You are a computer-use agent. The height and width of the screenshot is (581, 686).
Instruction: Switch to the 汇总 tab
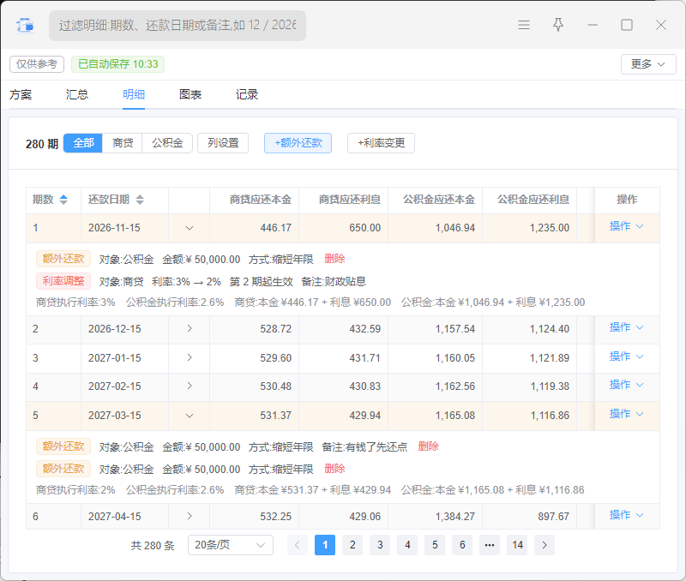pos(77,94)
